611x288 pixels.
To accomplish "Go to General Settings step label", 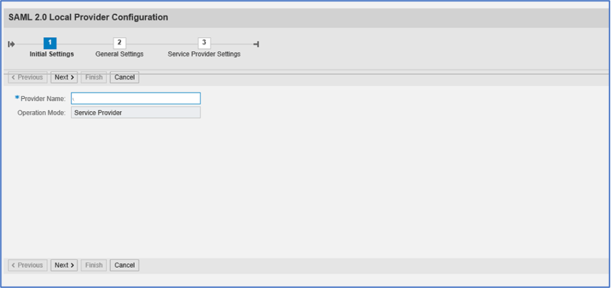I will point(119,55).
